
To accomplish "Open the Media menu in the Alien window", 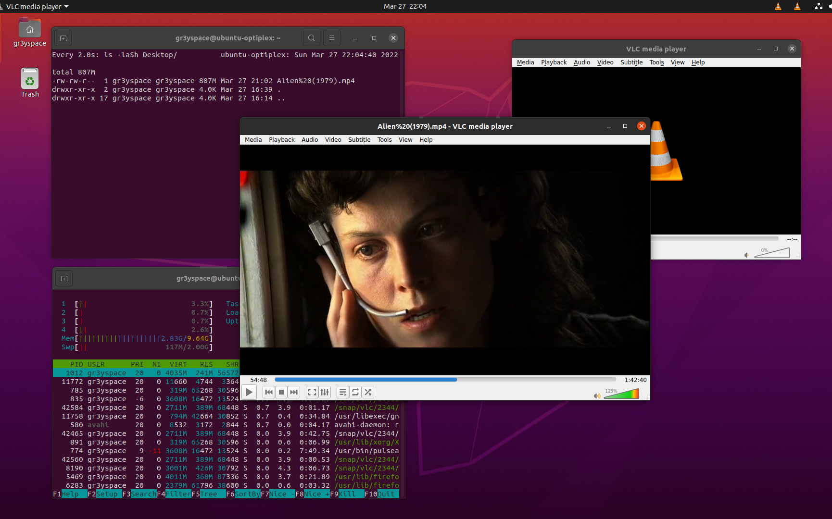I will pos(253,140).
